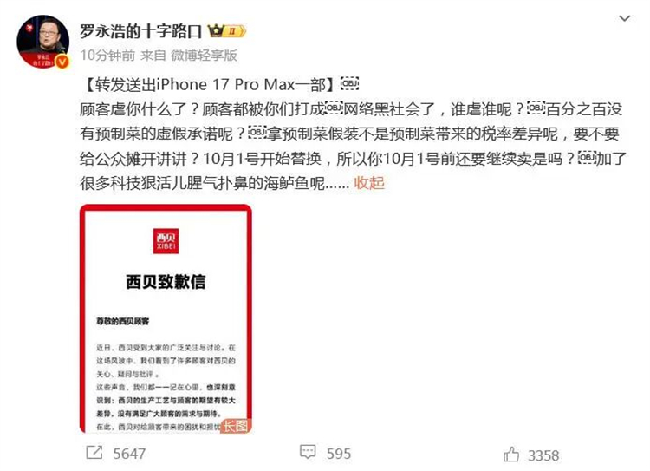Click the red 西贝 XIBEI logo
650x471 pixels.
click(x=166, y=241)
